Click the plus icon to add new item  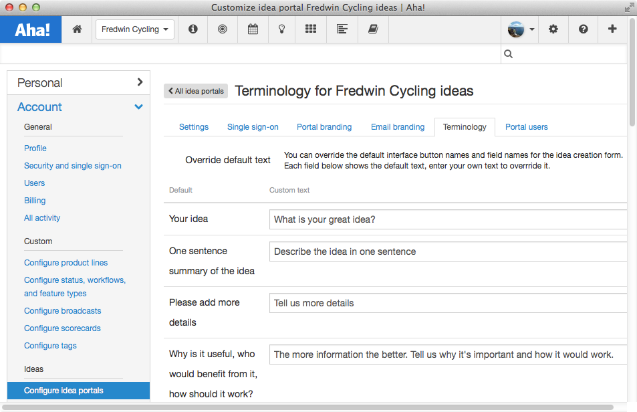point(612,29)
